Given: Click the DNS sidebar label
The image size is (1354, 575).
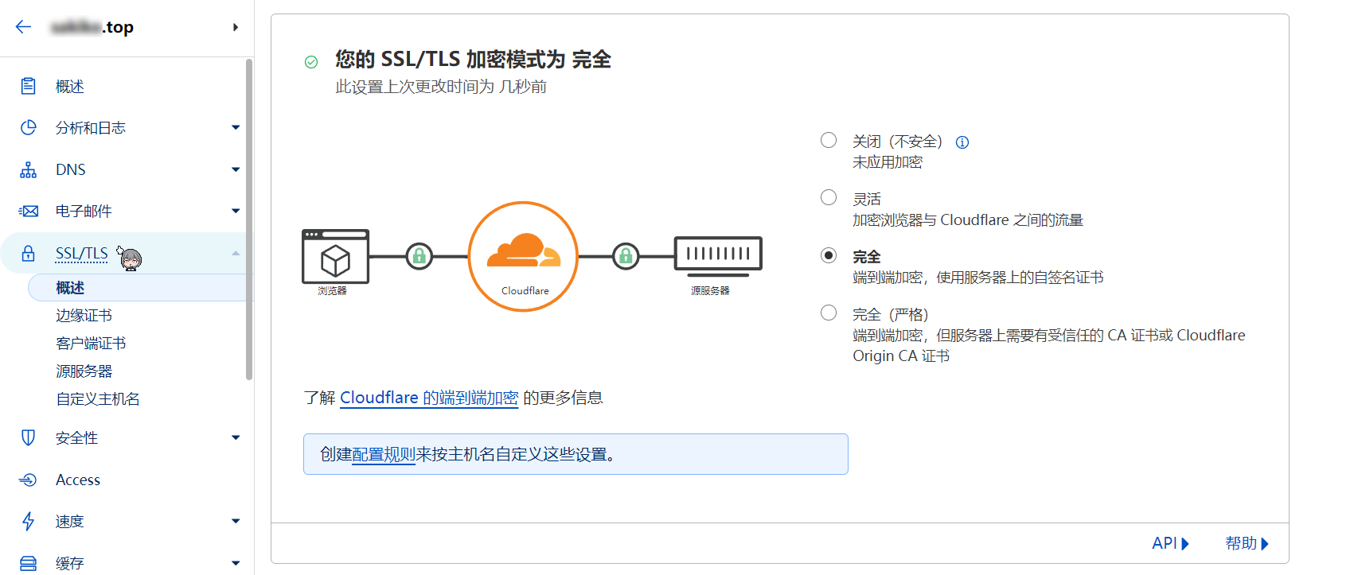Looking at the screenshot, I should point(71,169).
